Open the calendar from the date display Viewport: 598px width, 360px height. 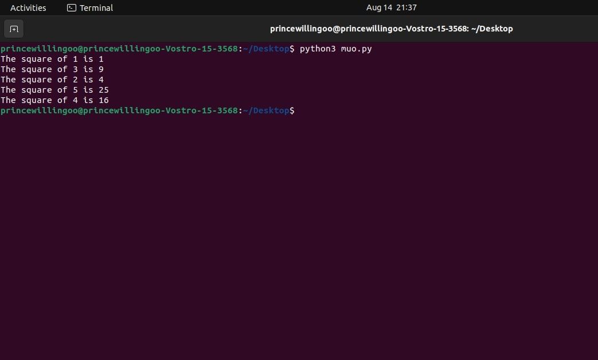(391, 7)
